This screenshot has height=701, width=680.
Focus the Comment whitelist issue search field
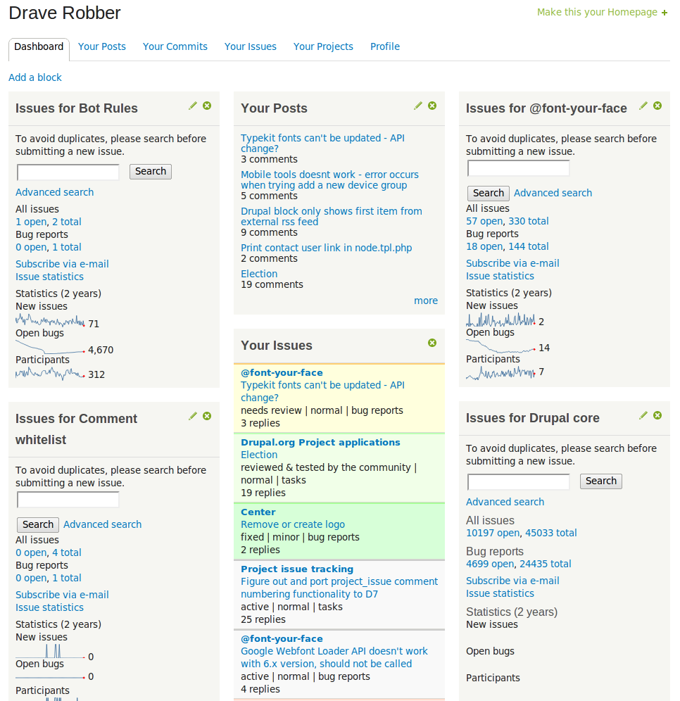pos(68,500)
